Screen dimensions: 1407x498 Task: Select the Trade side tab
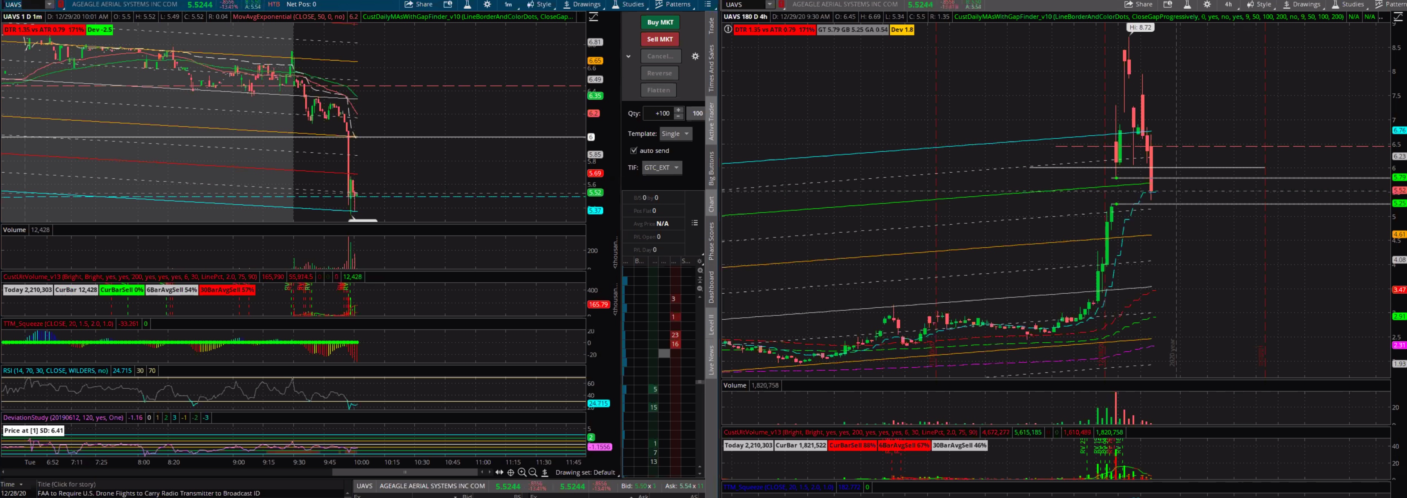711,25
